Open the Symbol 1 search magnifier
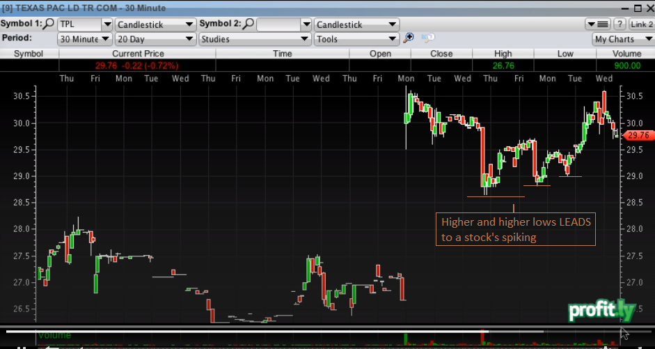This screenshot has width=655, height=349. [x=49, y=24]
